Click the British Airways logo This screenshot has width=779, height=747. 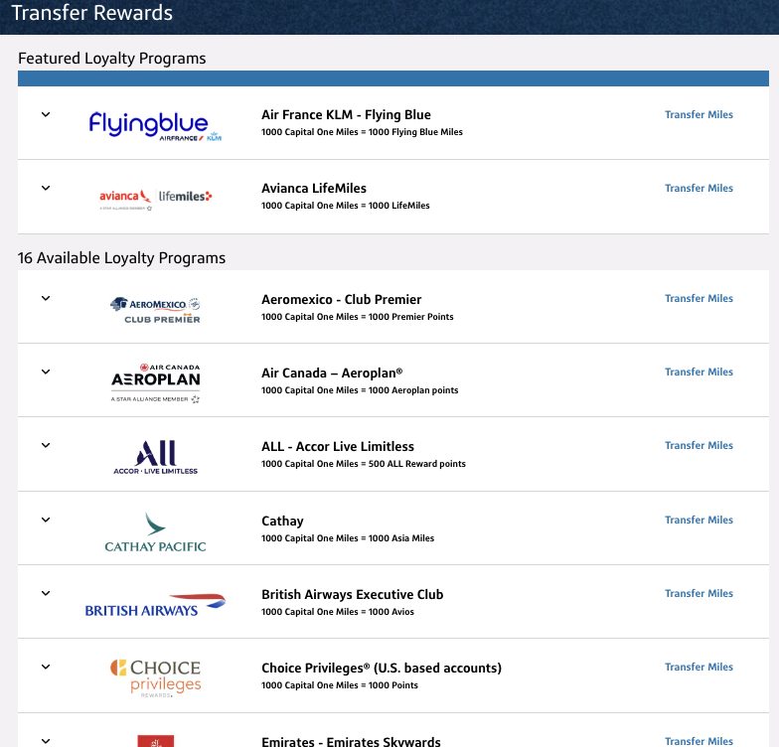pos(155,604)
